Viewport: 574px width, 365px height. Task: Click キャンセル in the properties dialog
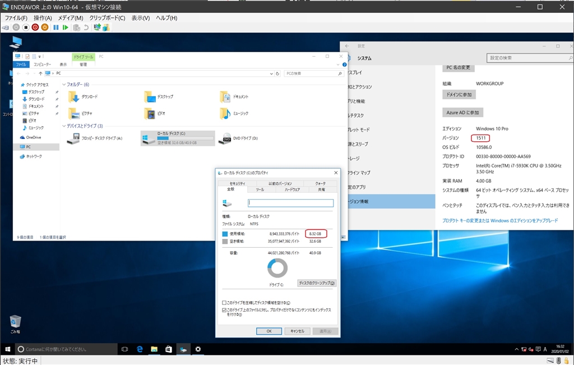point(297,331)
